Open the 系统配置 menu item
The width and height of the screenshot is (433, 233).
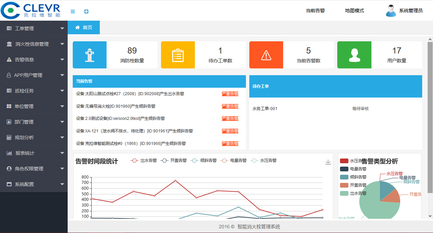(34, 184)
